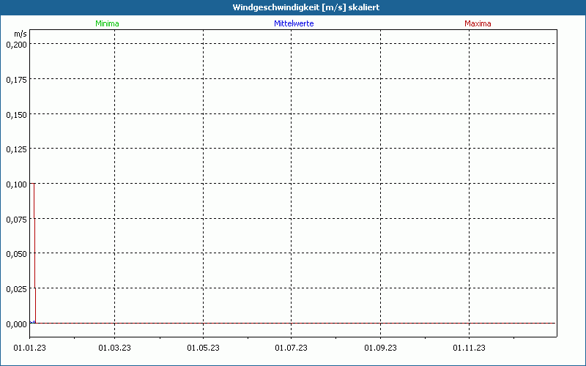
Task: Click the 0,175 y-axis value
Action: pos(16,80)
